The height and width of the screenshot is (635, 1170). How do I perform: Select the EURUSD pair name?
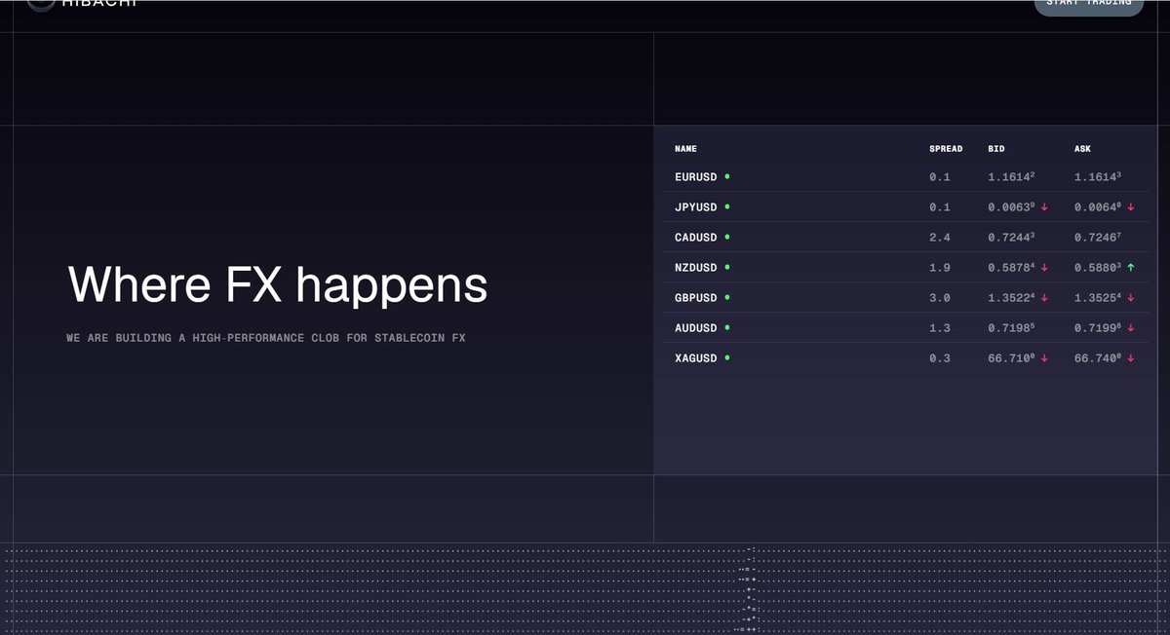click(x=696, y=177)
